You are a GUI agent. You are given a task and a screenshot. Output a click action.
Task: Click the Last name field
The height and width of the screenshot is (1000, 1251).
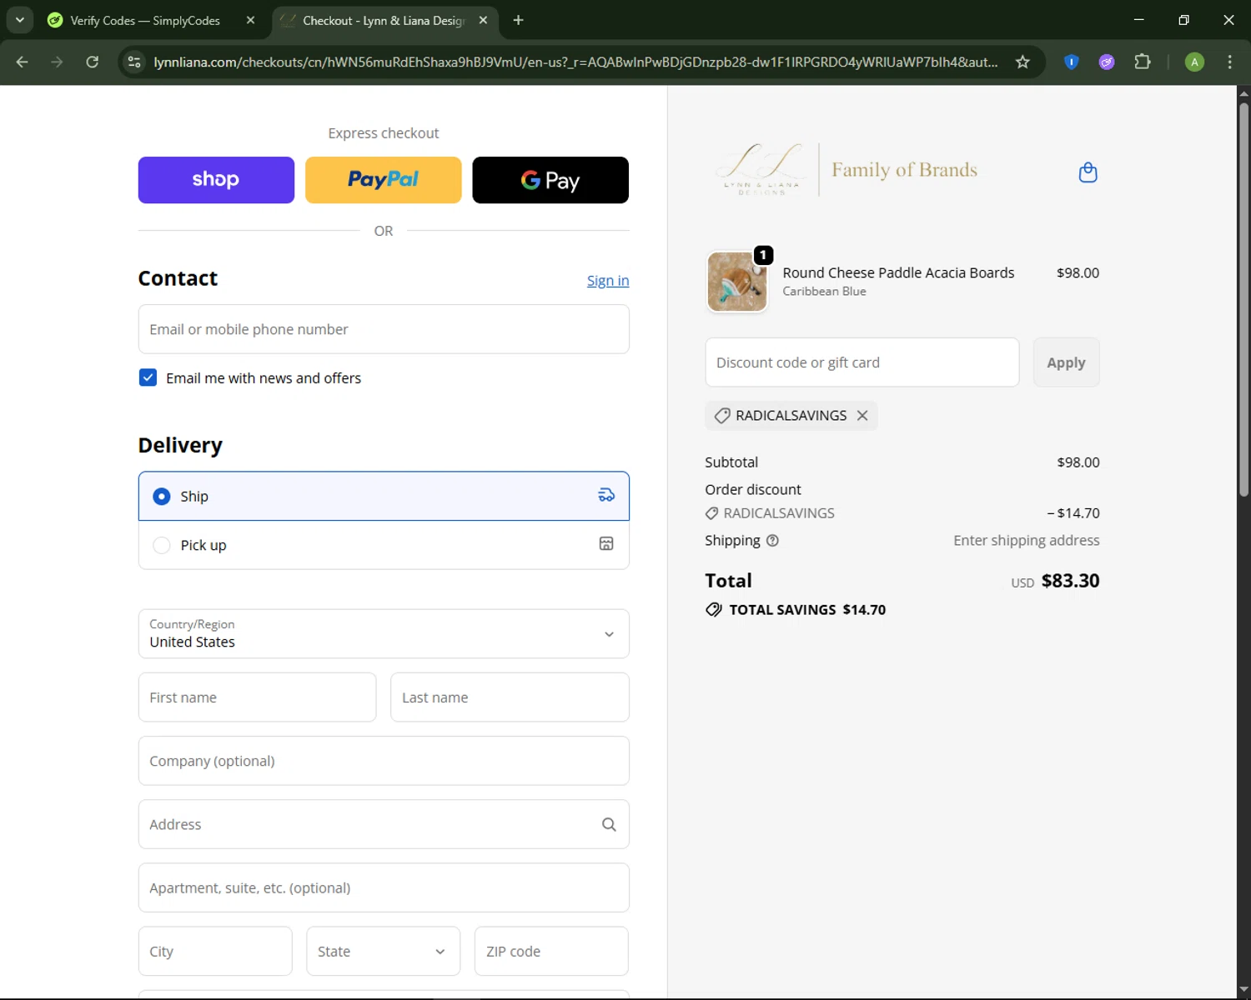point(510,697)
